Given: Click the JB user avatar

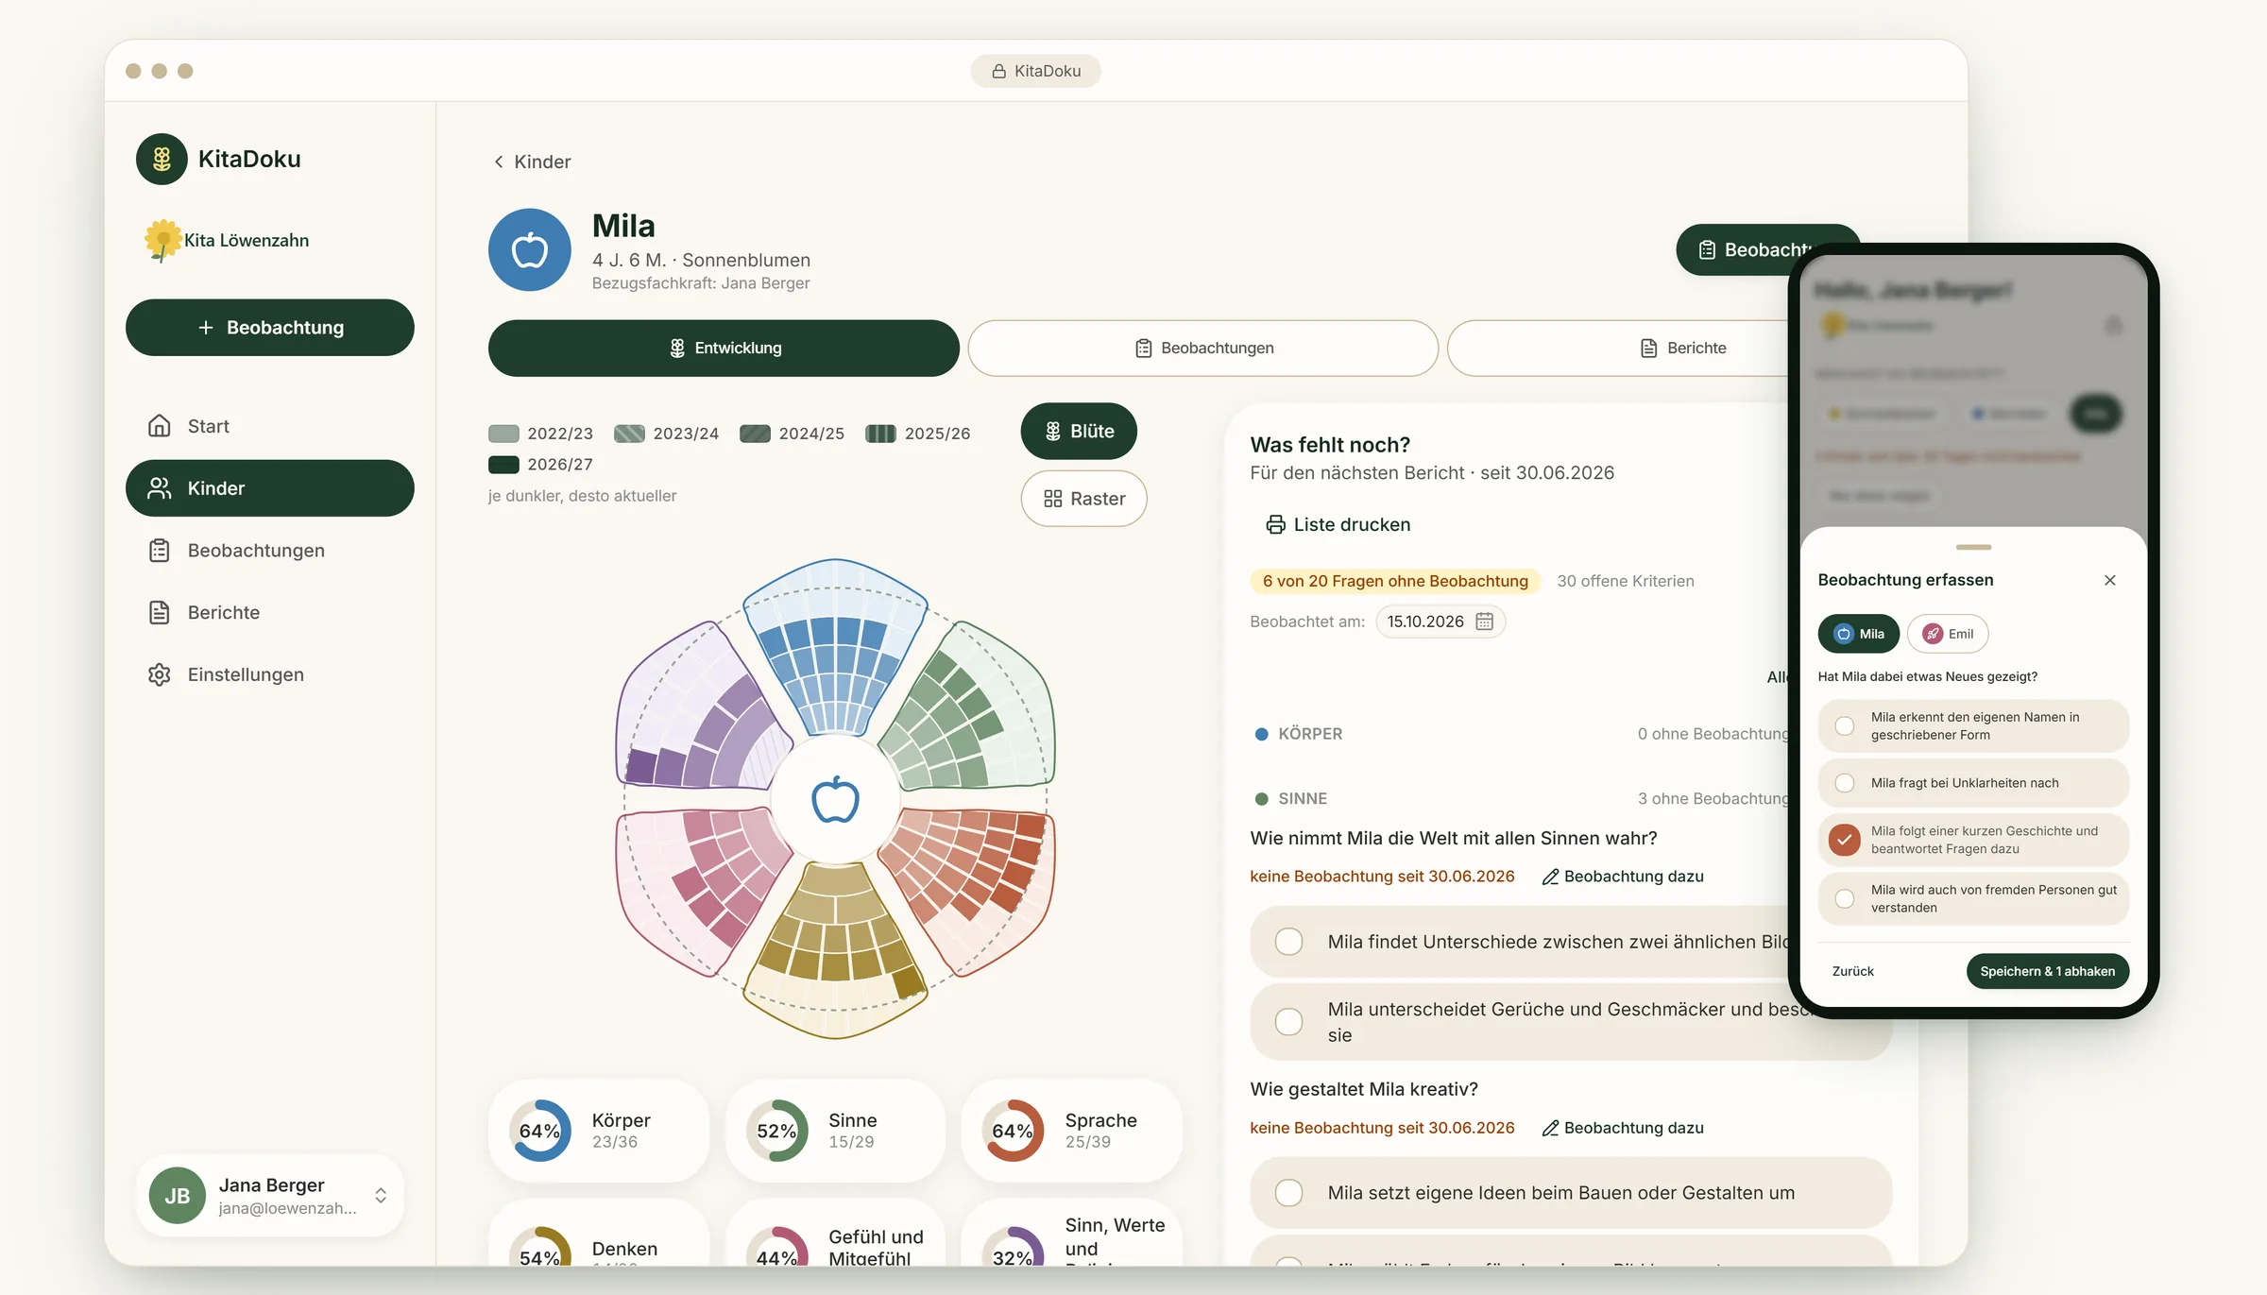Looking at the screenshot, I should (x=178, y=1196).
